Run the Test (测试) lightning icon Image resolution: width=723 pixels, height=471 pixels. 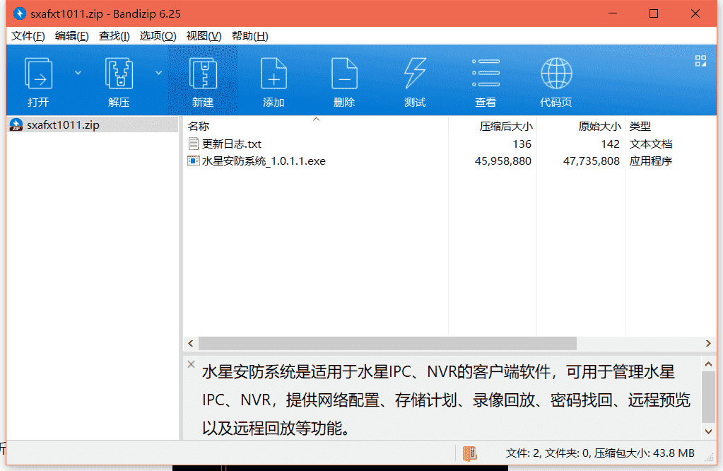click(415, 74)
